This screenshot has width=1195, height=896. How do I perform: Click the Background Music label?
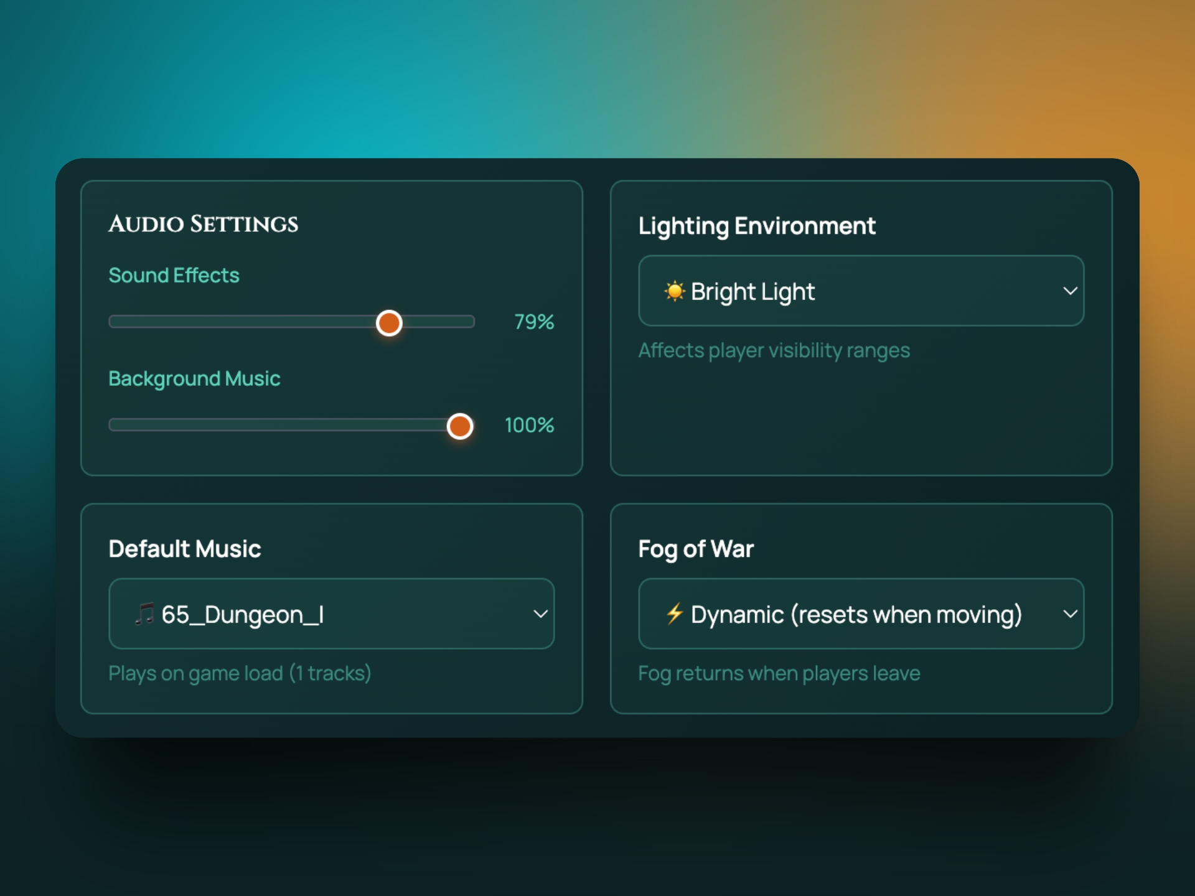click(194, 378)
